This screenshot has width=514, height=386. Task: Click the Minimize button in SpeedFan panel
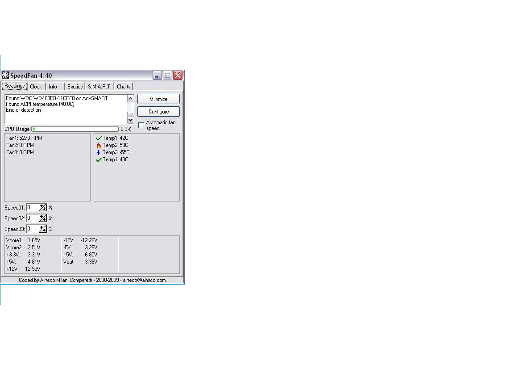click(x=159, y=99)
